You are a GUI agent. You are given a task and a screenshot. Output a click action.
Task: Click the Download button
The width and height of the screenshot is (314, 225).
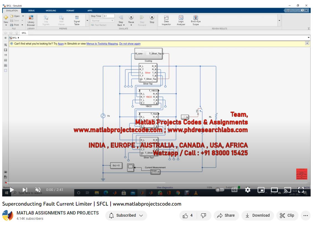pos(257,215)
